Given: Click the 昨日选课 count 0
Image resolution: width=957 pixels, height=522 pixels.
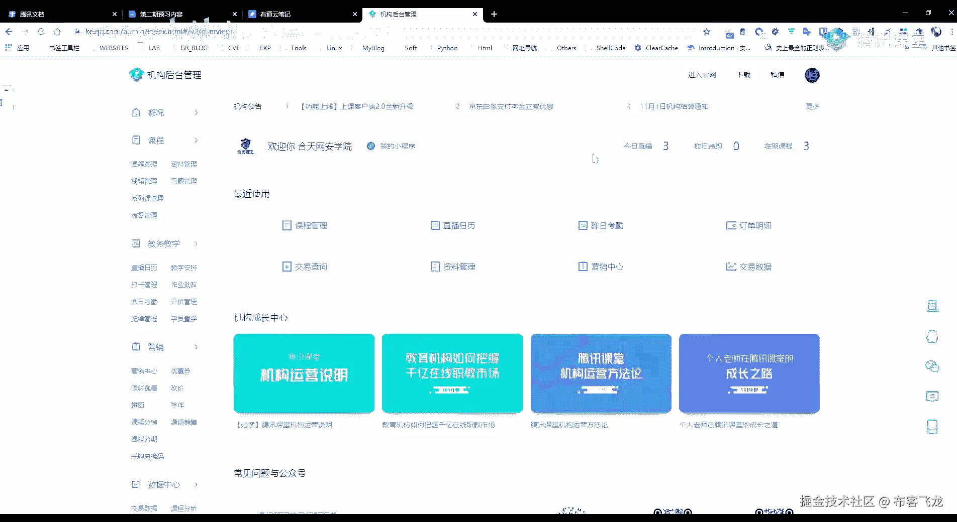Looking at the screenshot, I should [x=736, y=146].
